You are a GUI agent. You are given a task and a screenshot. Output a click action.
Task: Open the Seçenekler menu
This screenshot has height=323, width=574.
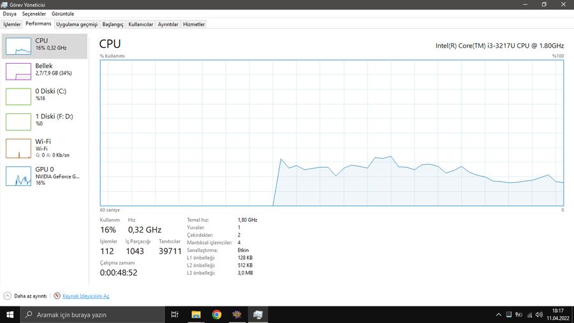(x=34, y=14)
